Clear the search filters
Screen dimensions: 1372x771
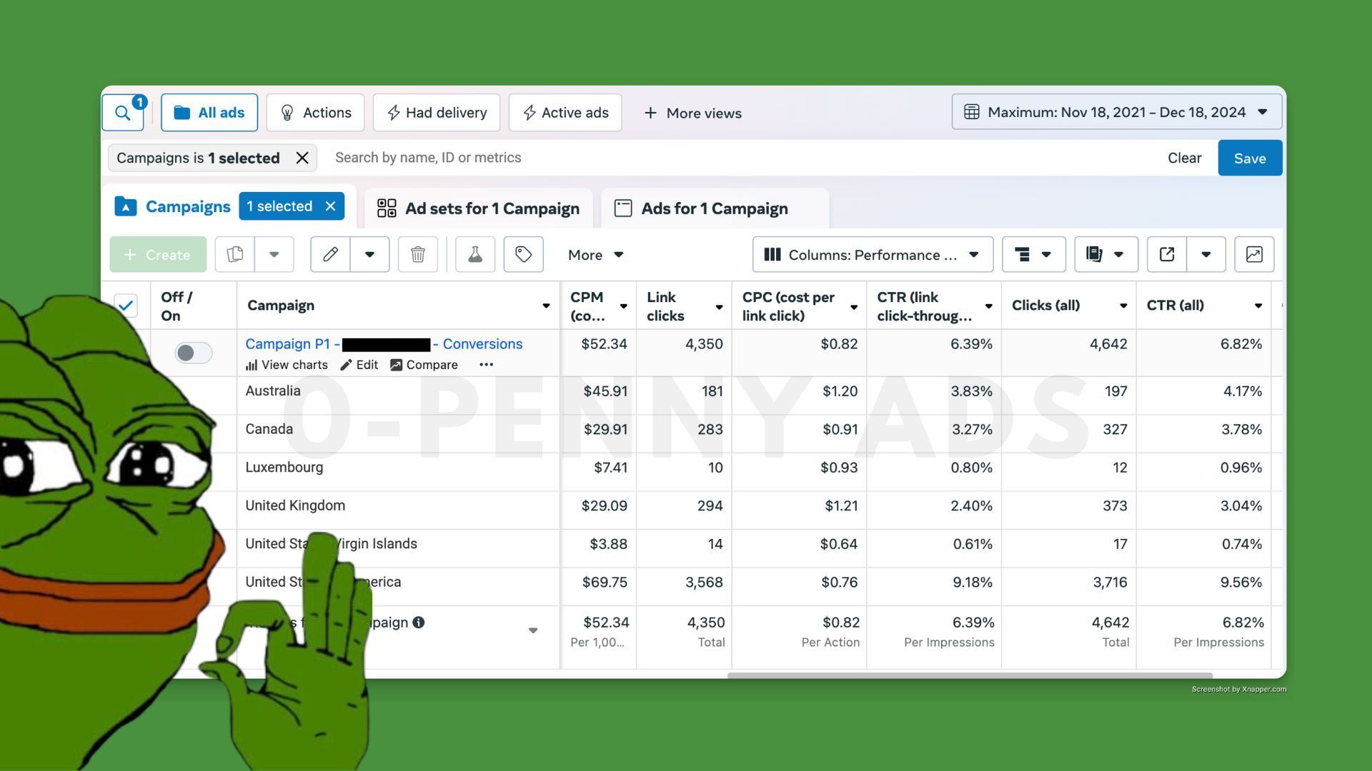point(1184,158)
